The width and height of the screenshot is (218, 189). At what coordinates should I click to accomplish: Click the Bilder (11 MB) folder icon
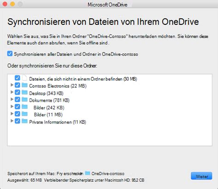point(24,114)
